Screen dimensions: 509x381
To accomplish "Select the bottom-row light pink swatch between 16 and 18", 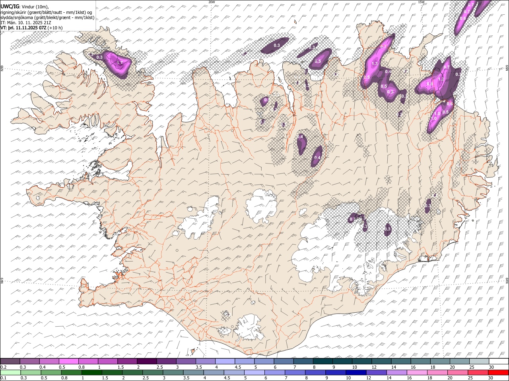I will click(417, 372).
